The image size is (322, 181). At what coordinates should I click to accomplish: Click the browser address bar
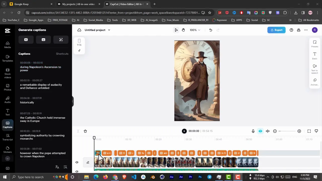click(x=116, y=13)
